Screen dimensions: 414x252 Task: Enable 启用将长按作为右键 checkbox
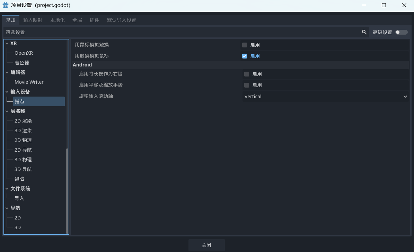pos(247,74)
